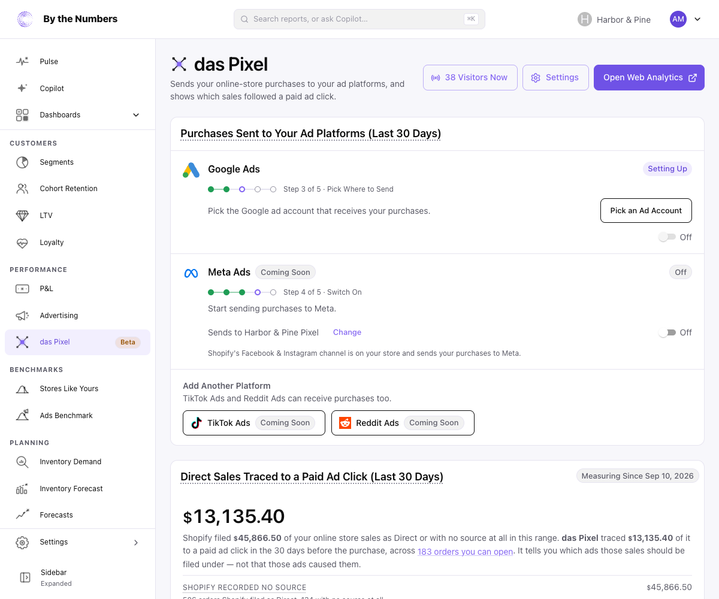This screenshot has width=719, height=599.
Task: Click the Loyalty heart icon
Action: click(x=22, y=243)
